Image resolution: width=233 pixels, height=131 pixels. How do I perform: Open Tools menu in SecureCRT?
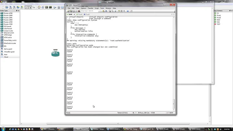click(x=102, y=8)
